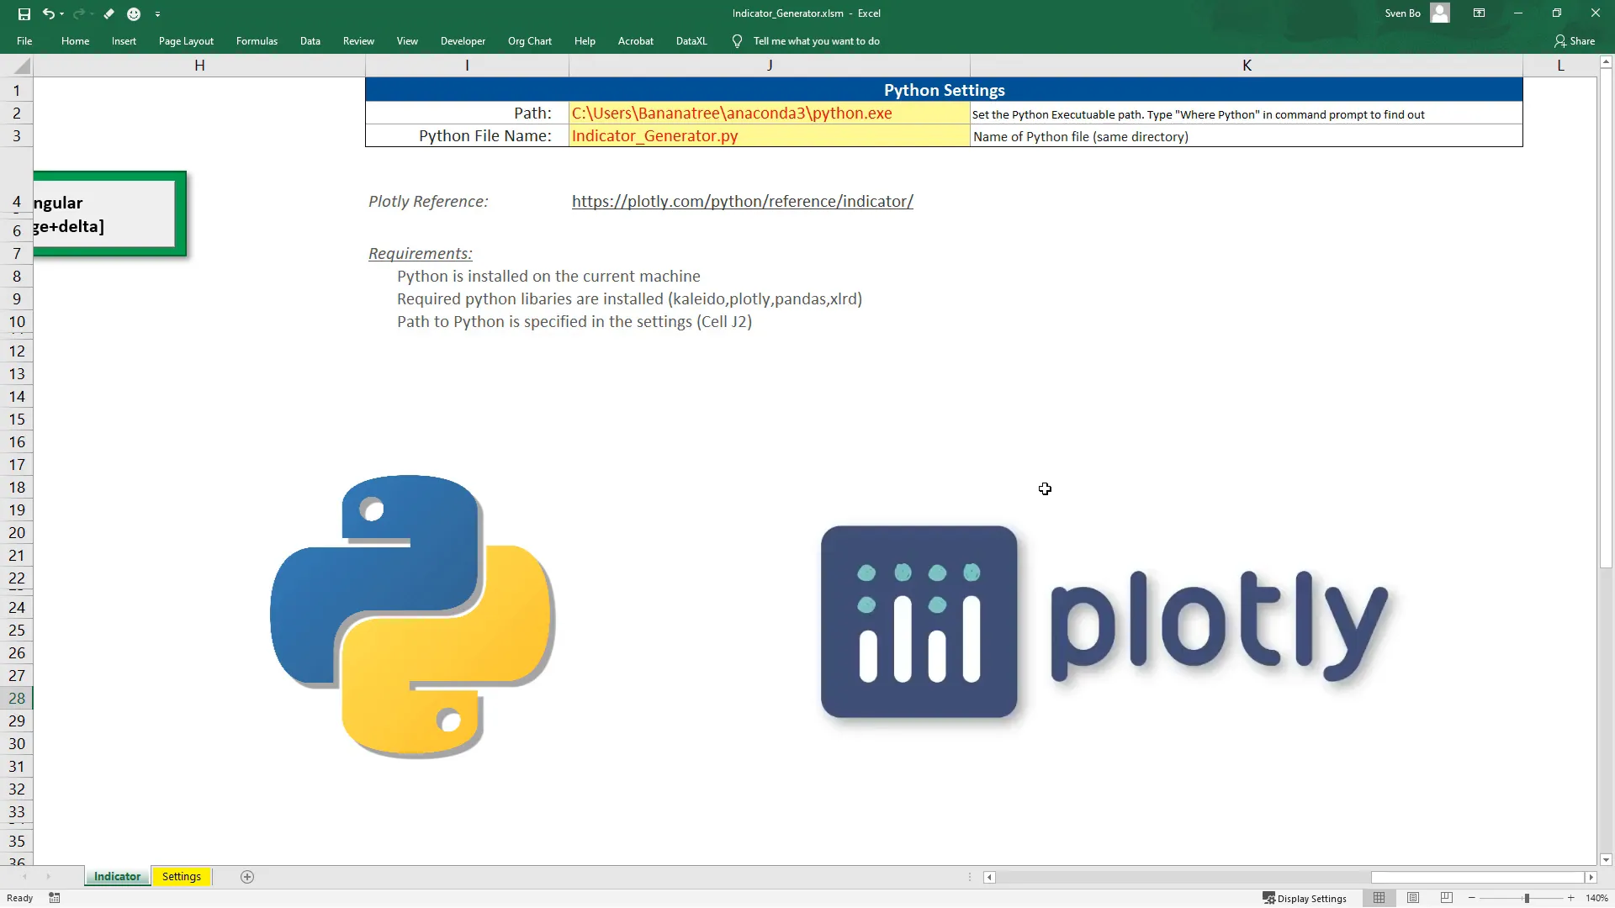1615x908 pixels.
Task: Add a new worksheet with the plus button
Action: pyautogui.click(x=246, y=876)
